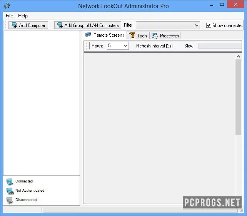Image resolution: width=247 pixels, height=216 pixels.
Task: Toggle the Show connected checkbox
Action: tap(209, 25)
